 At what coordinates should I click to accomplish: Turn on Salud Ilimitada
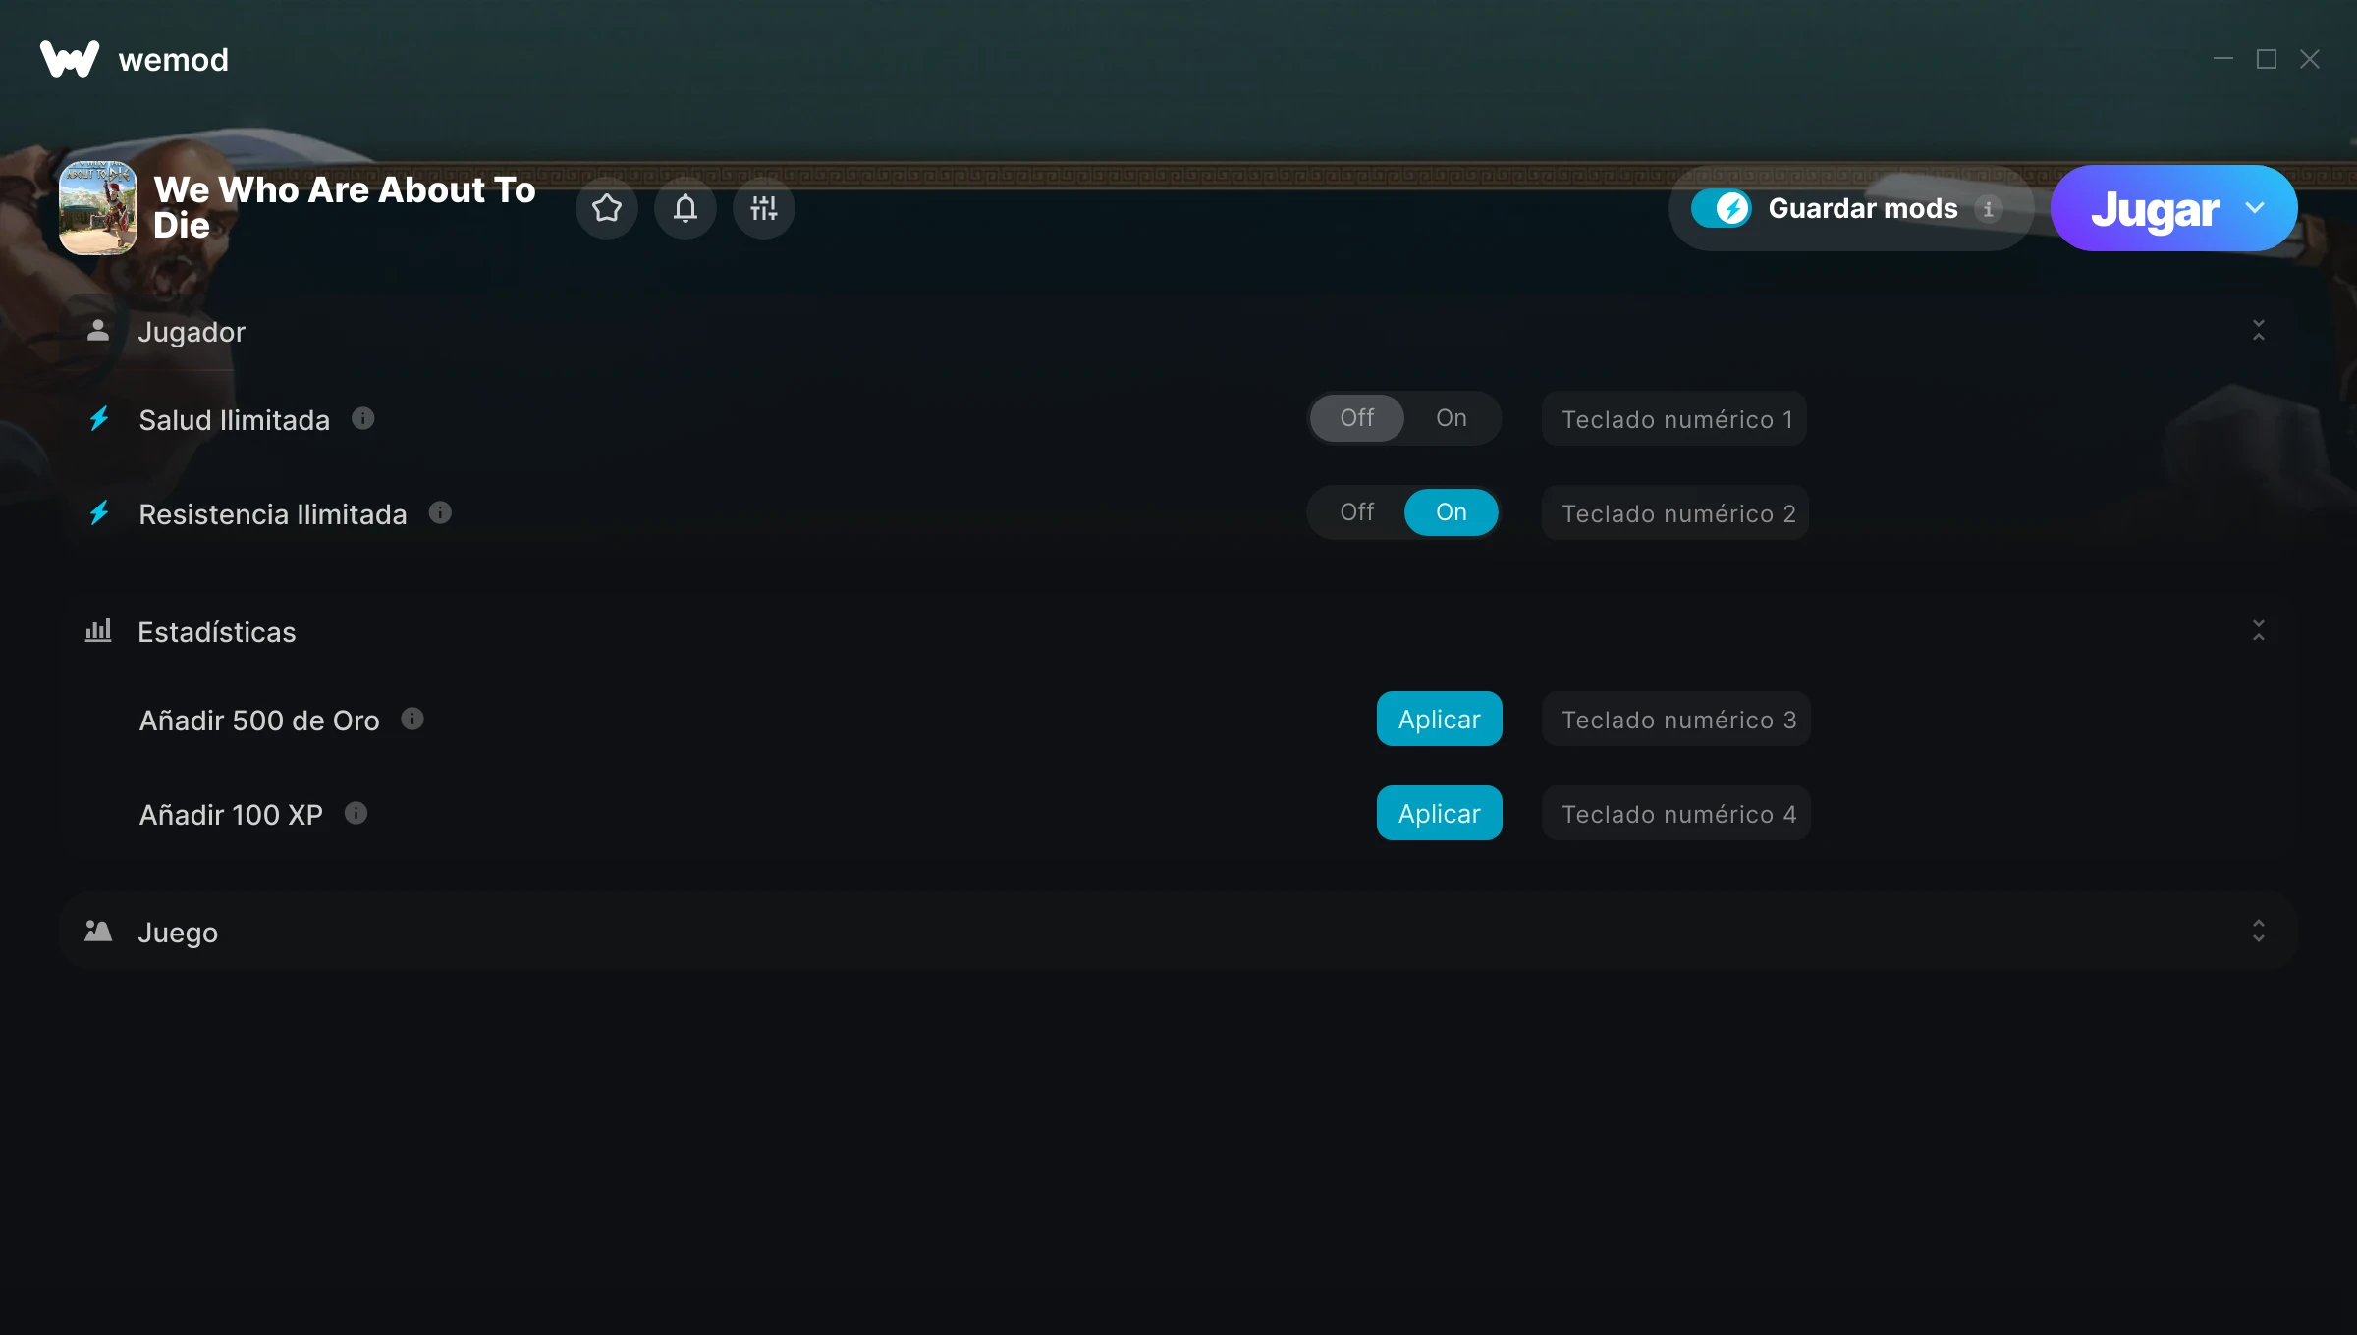click(1451, 418)
